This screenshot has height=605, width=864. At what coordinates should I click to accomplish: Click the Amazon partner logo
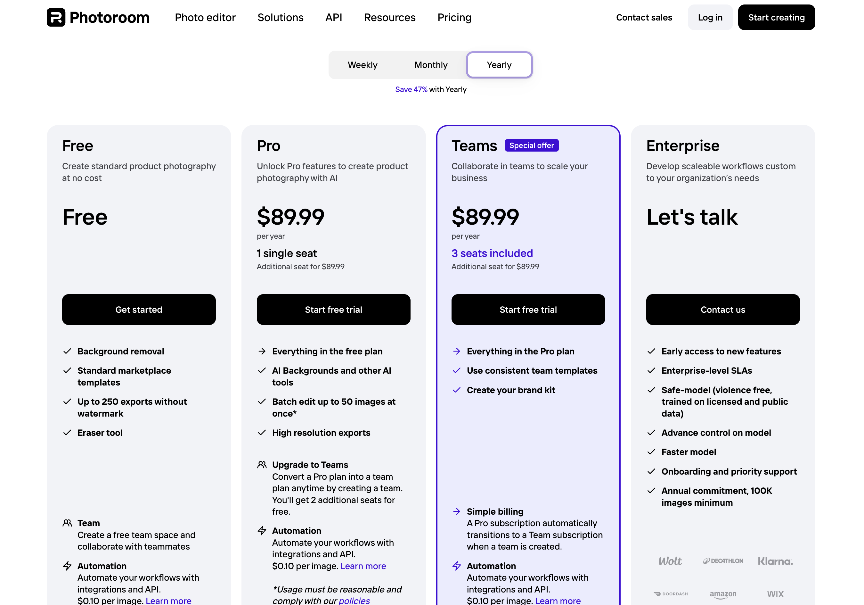coord(722,594)
